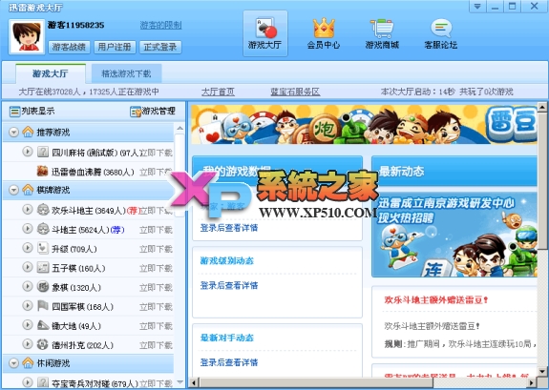Collapse the 推荐游戏 category

[x=13, y=133]
